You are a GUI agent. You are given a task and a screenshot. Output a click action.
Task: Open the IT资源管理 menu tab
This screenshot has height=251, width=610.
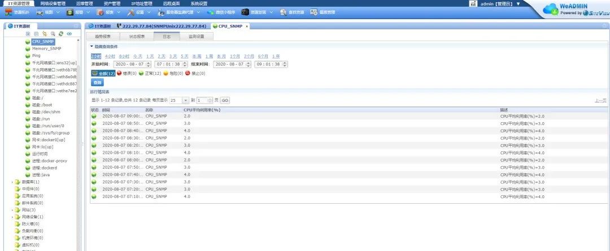[x=18, y=3]
